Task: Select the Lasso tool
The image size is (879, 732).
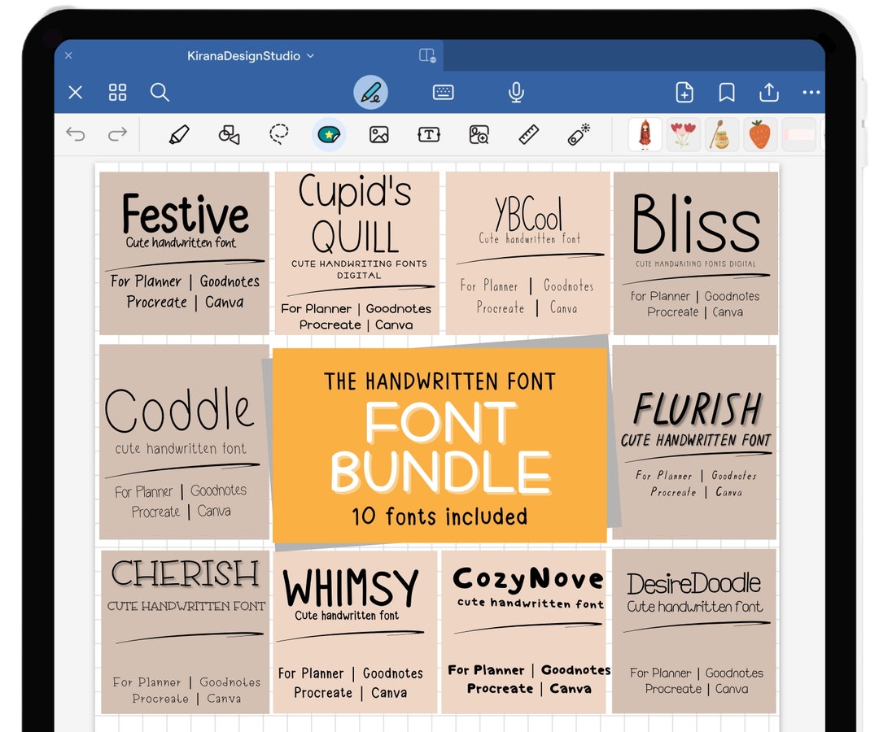Action: click(278, 134)
